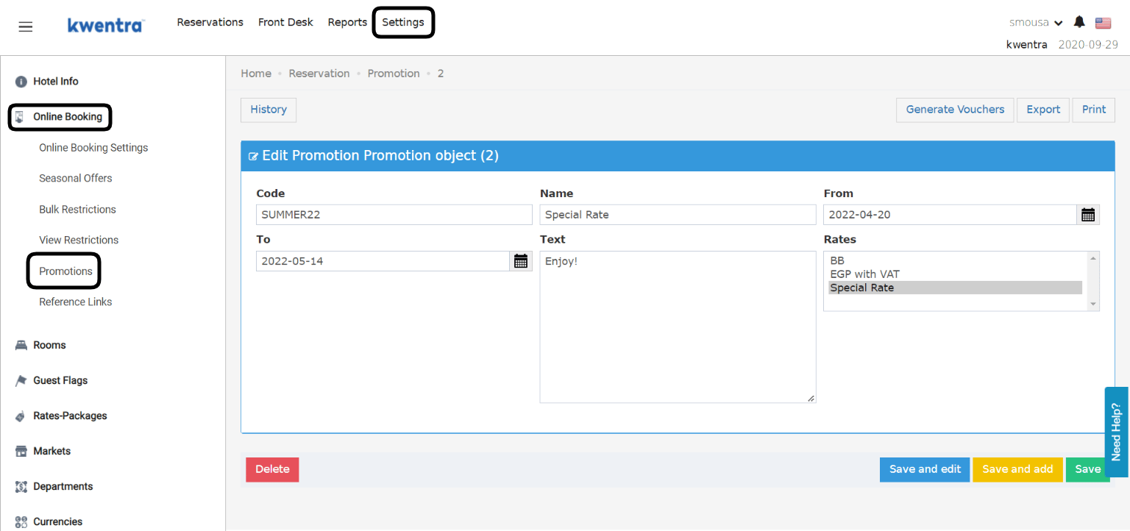The height and width of the screenshot is (531, 1130).
Task: Focus the From date field
Action: (x=950, y=215)
